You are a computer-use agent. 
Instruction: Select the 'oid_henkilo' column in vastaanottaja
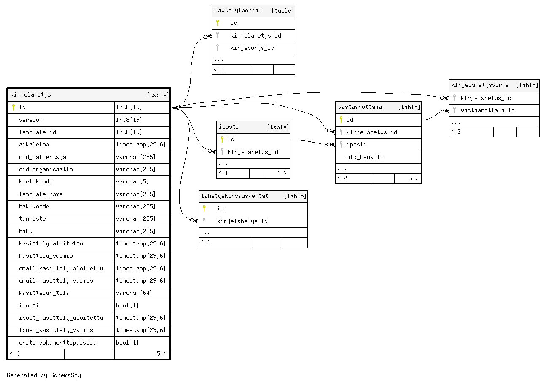(365, 157)
